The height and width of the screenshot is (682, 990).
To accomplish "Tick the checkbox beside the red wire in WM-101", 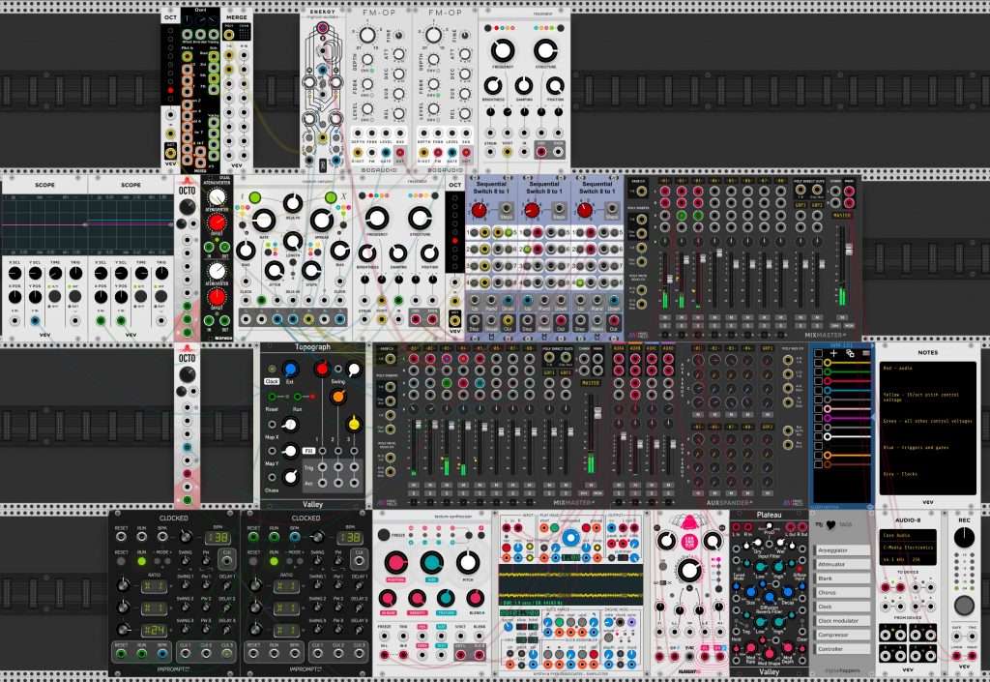I will point(818,381).
